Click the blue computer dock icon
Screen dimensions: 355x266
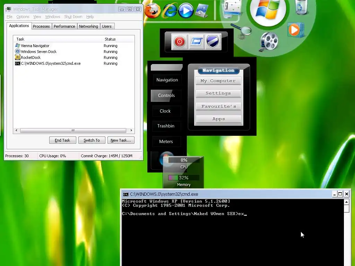point(202,11)
